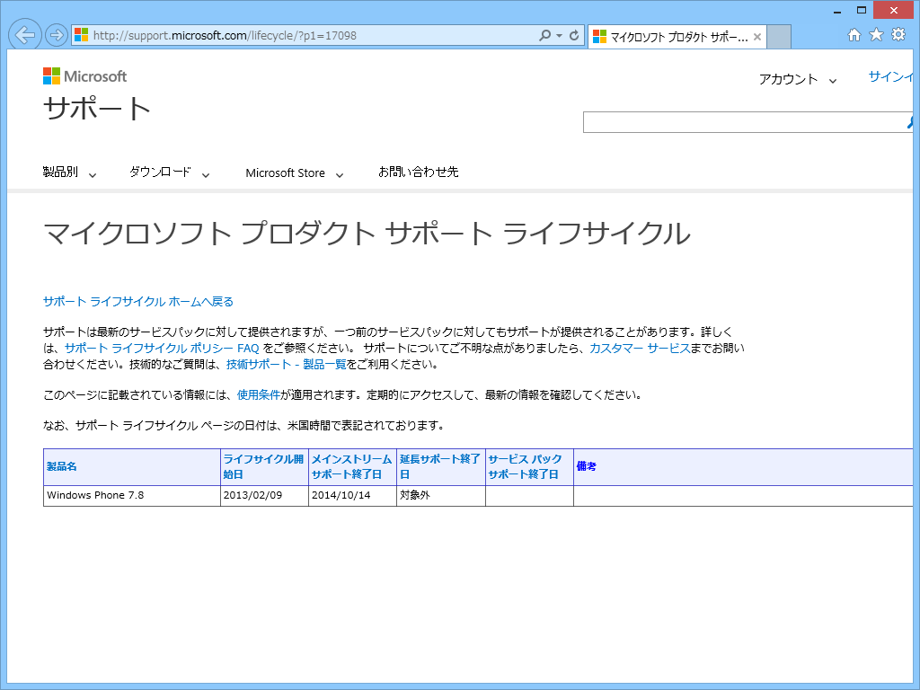
Task: Click the Back navigation arrow
Action: point(24,36)
